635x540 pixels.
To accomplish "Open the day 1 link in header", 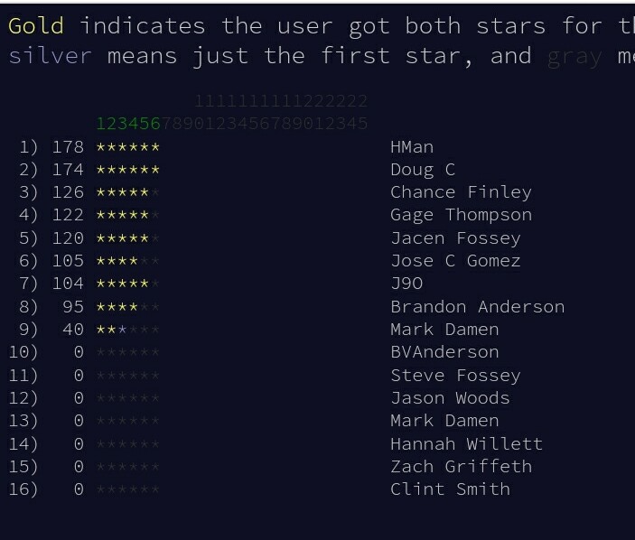I will coord(101,124).
